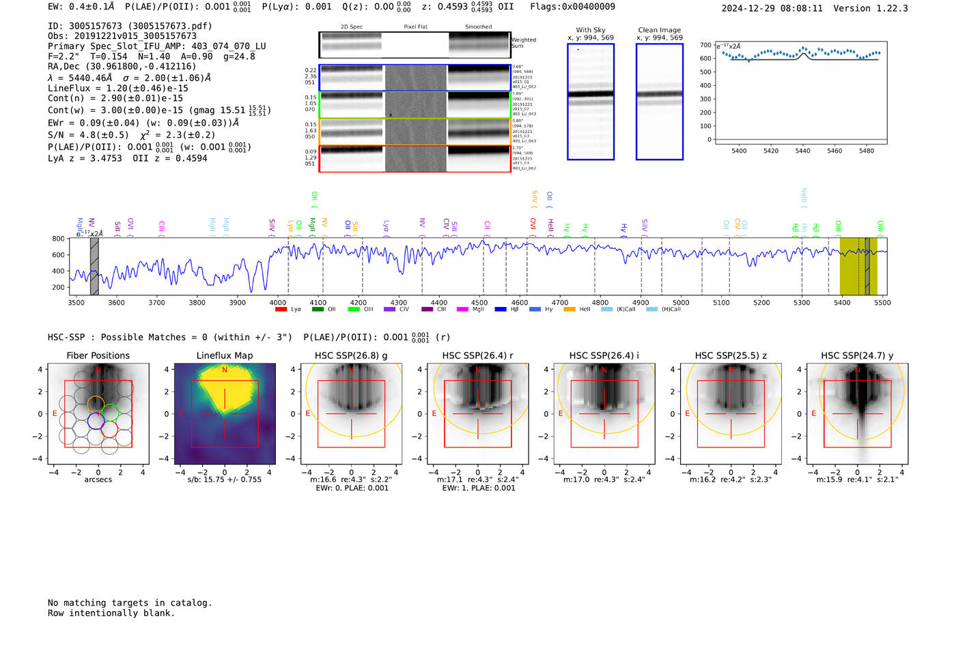Click the Weighted Sum 2D spectrum strip

click(x=414, y=44)
